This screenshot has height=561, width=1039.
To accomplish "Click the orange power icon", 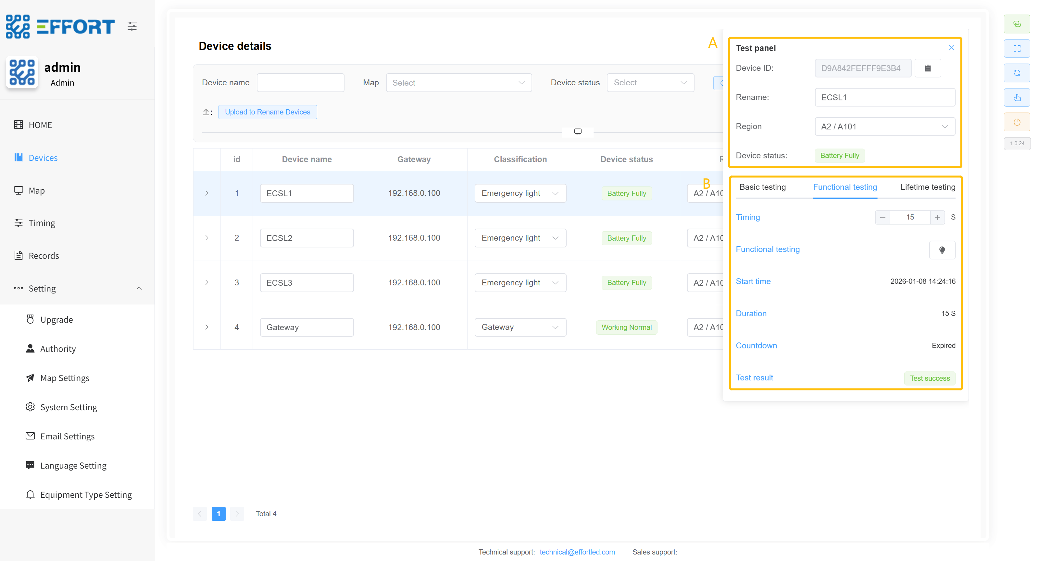I will point(1017,122).
